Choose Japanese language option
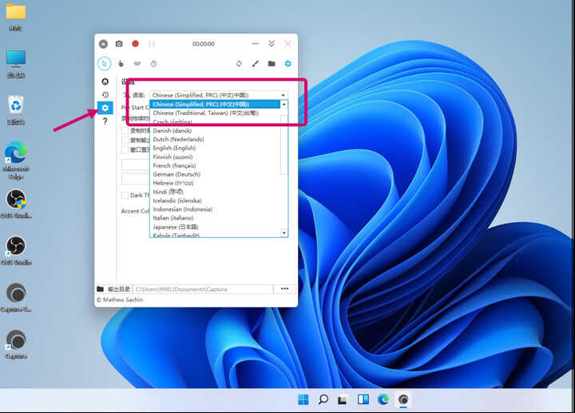 (215, 227)
